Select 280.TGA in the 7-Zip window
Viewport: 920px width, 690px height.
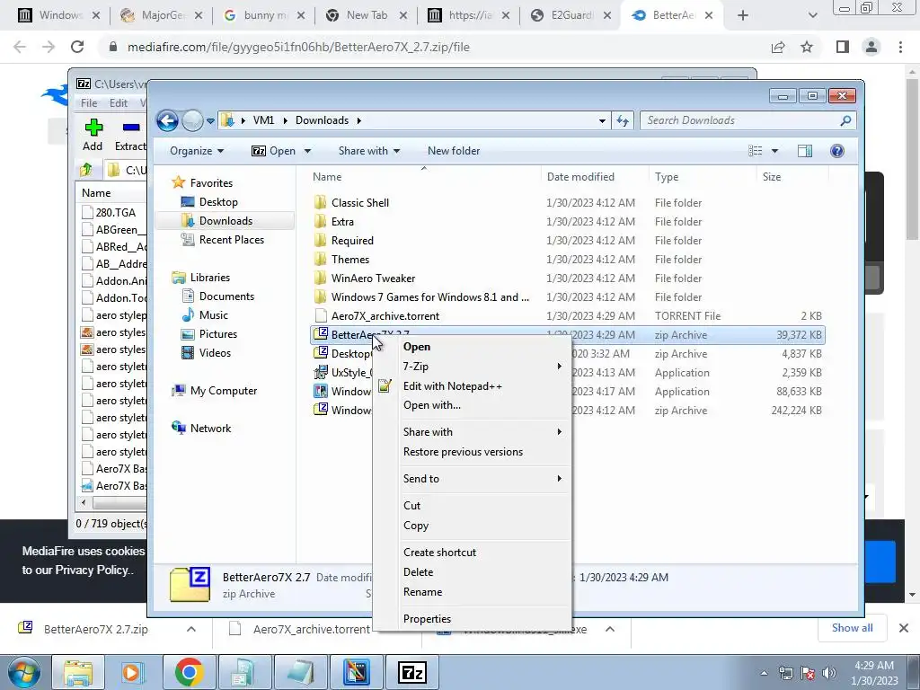pyautogui.click(x=115, y=212)
